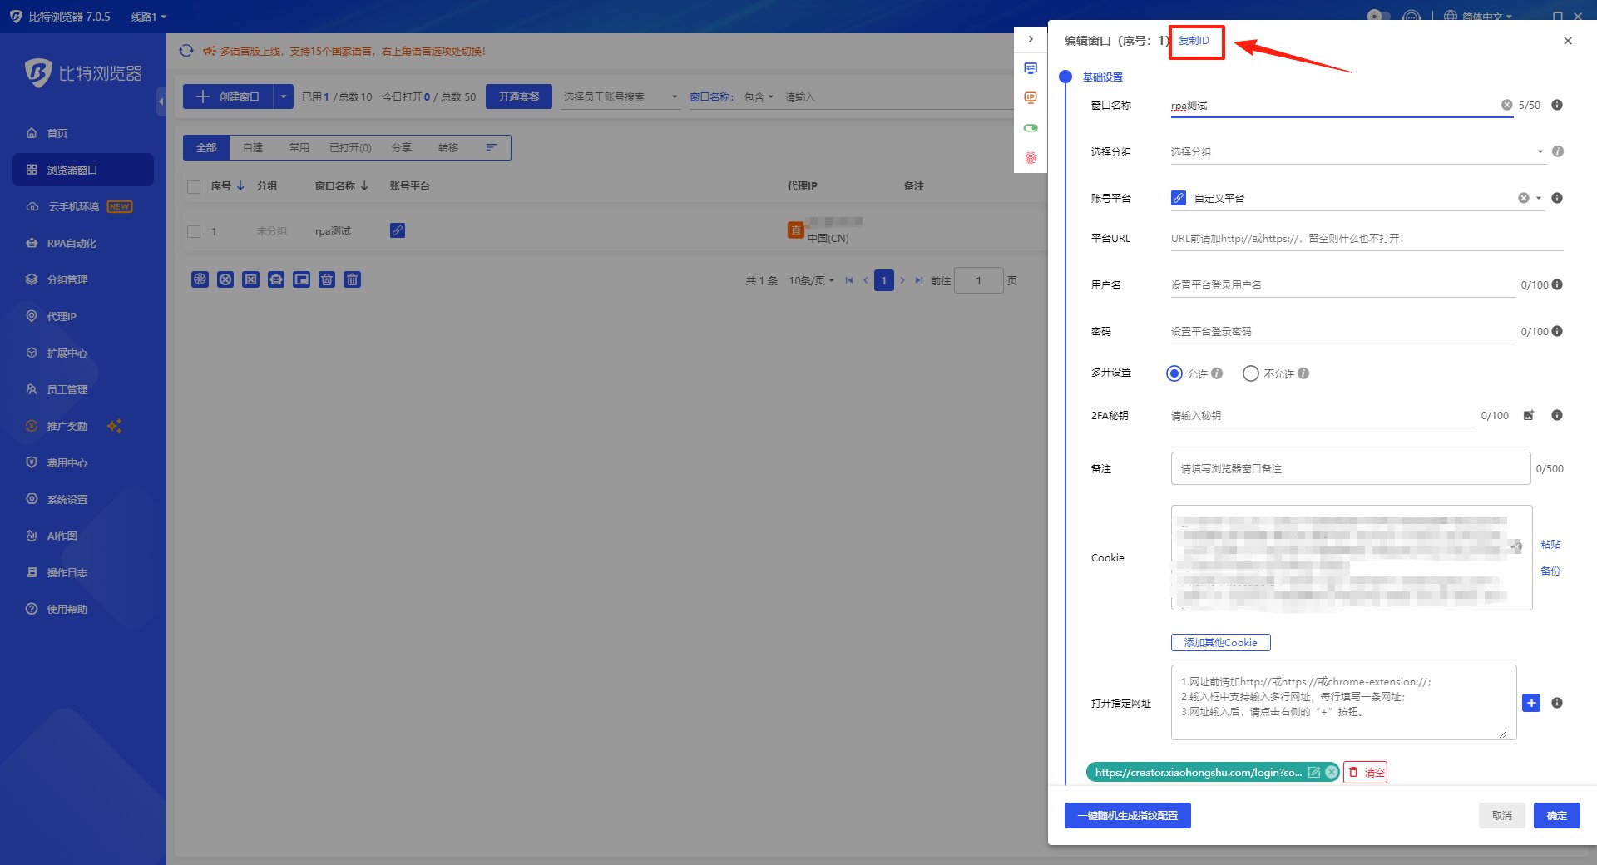The width and height of the screenshot is (1597, 865).
Task: Collapse side panel with chevron arrow
Action: point(1031,39)
